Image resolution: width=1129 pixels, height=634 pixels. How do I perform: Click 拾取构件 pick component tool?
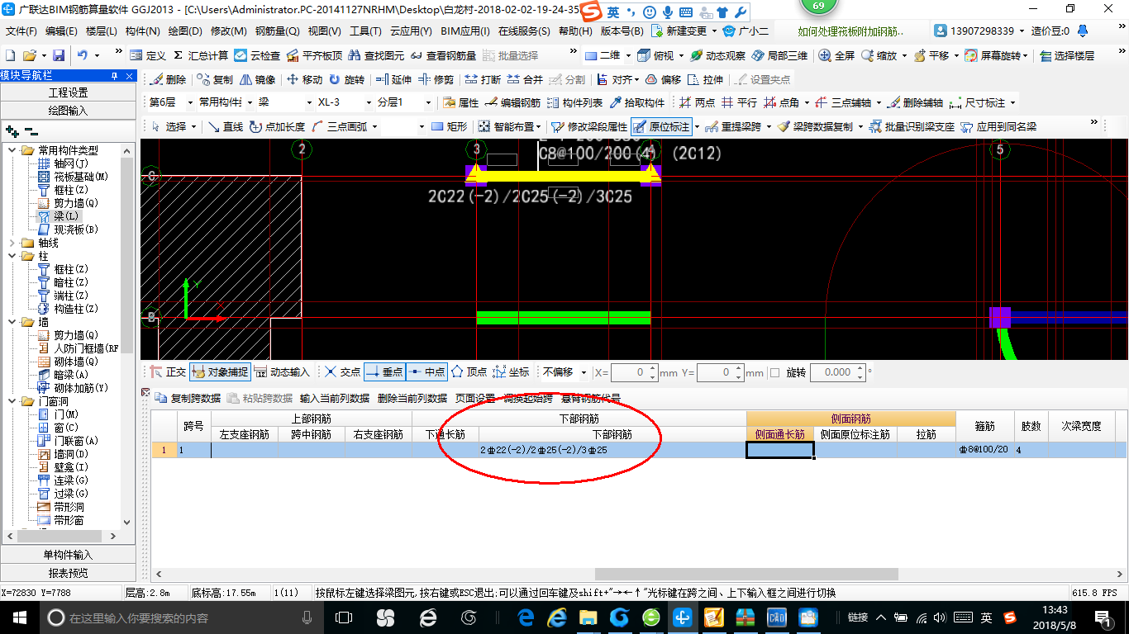[636, 102]
